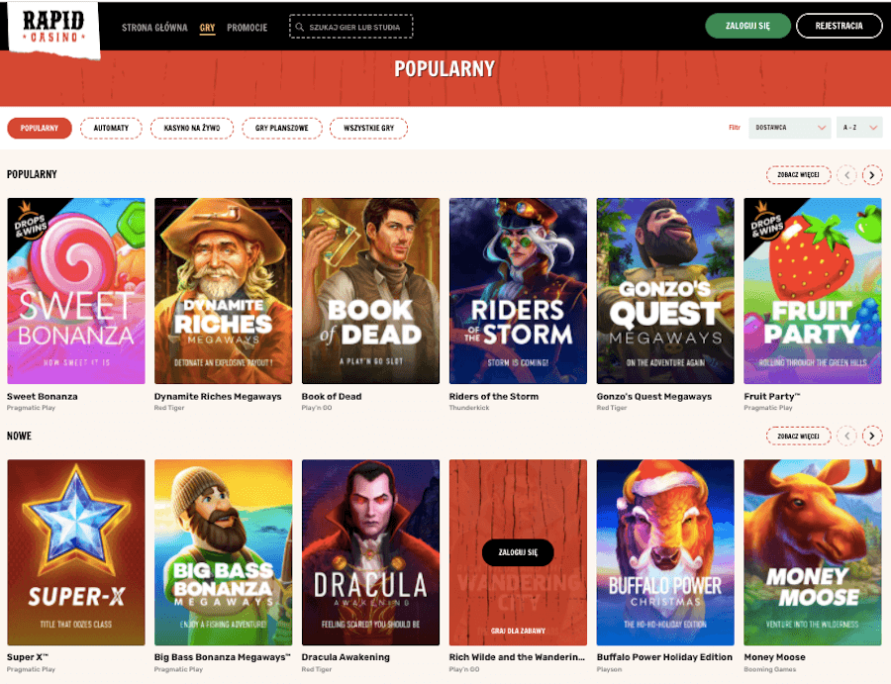Click the Money Moose title text

point(774,657)
